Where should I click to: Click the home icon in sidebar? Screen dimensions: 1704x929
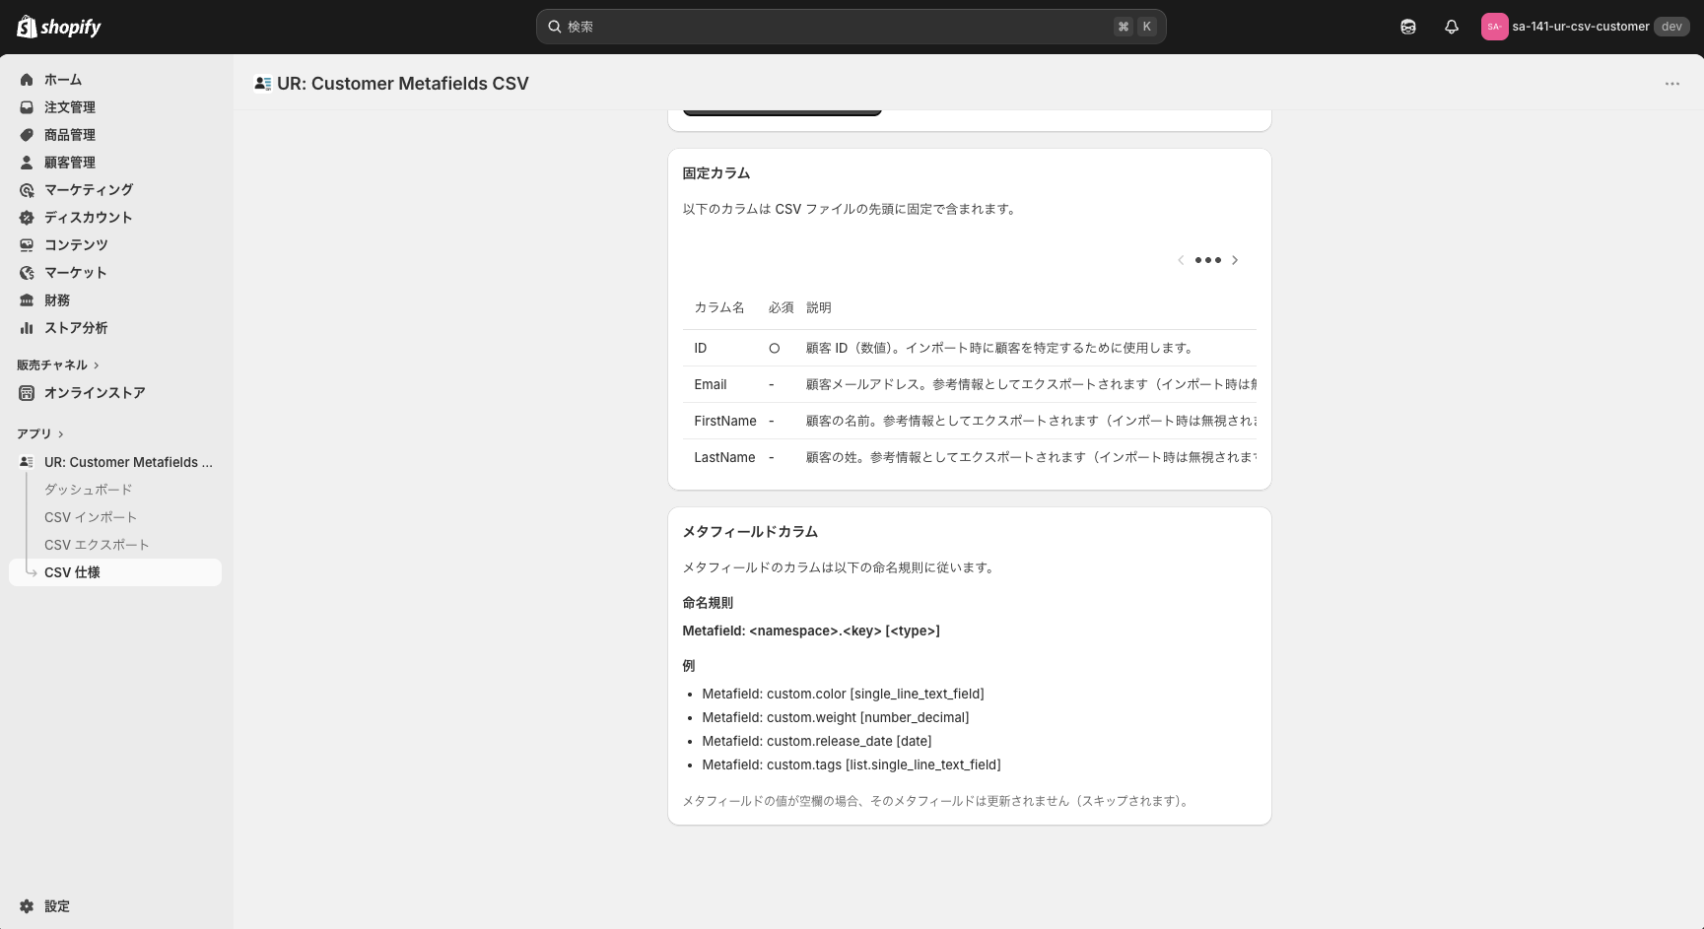pyautogui.click(x=27, y=80)
